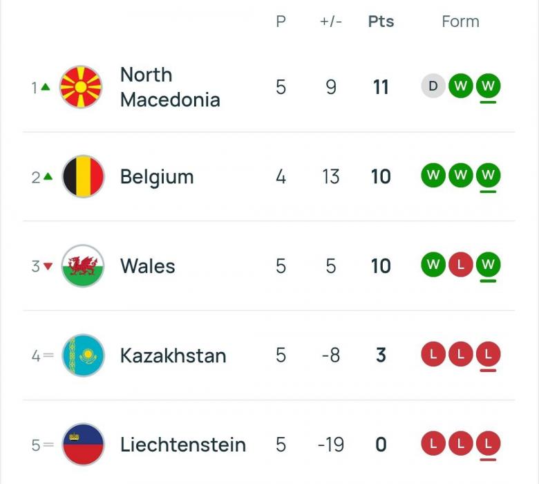Open the Liechtenstein flag icon
Screen dimensions: 539x484
pyautogui.click(x=83, y=445)
